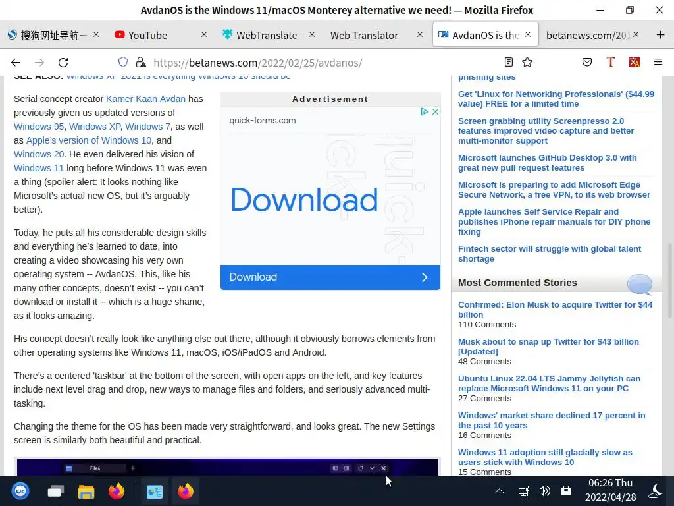Close the advertisement with X icon
The height and width of the screenshot is (506, 674).
[x=435, y=112]
